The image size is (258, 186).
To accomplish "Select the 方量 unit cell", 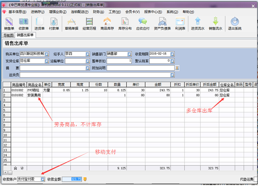I will [47, 90].
